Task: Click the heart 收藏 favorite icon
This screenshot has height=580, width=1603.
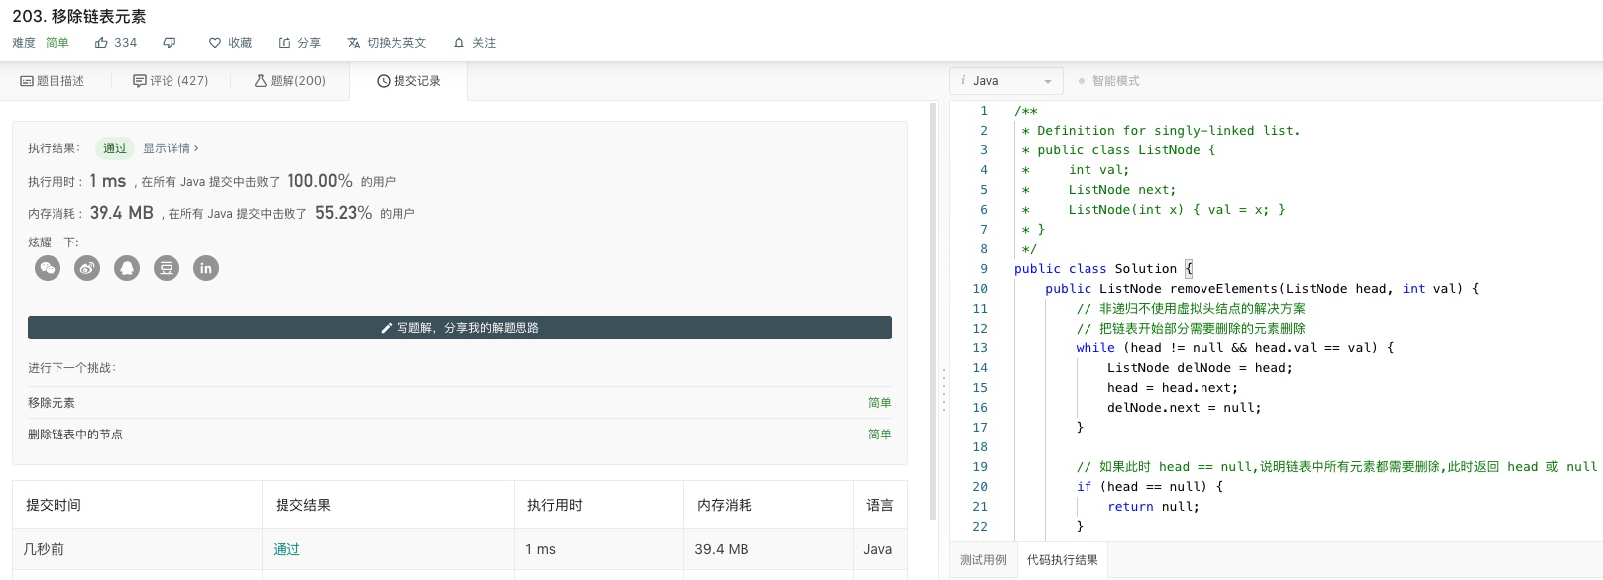Action: (215, 43)
